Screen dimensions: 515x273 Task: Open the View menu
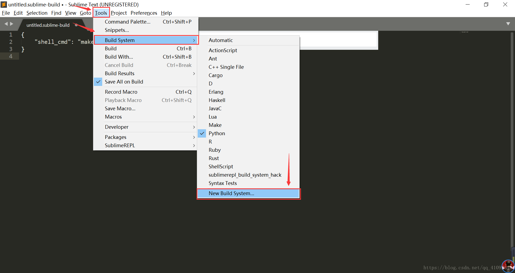[71, 13]
